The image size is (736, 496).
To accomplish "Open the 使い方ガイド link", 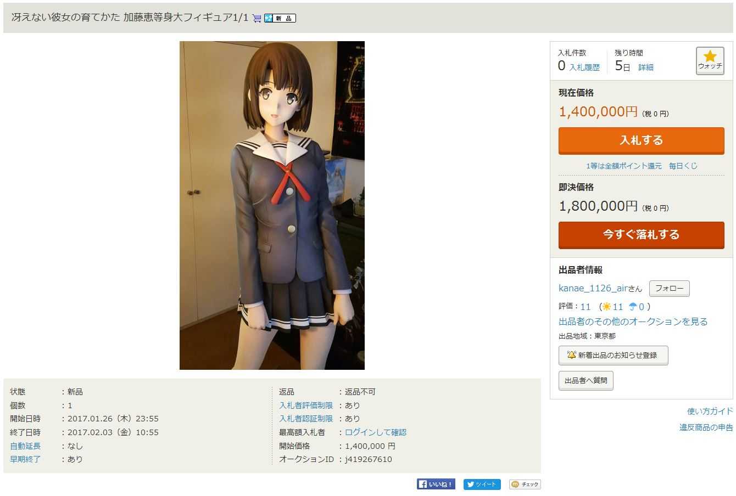I will pos(710,411).
